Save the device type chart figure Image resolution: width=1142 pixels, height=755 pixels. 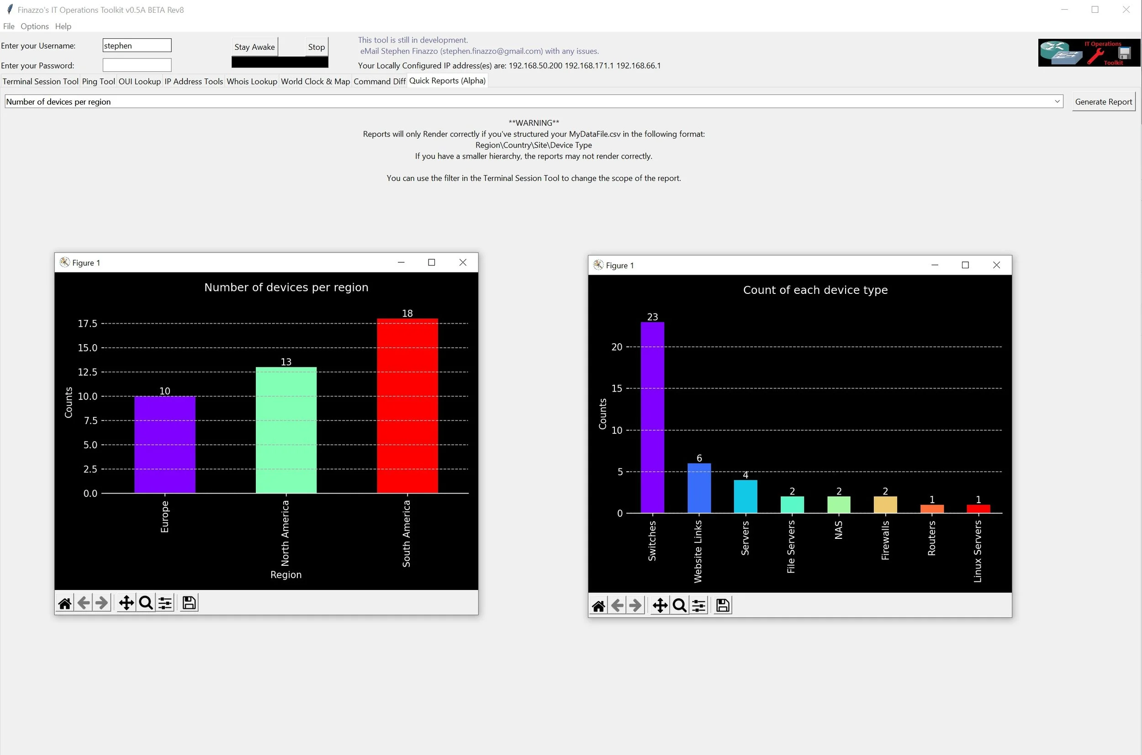click(x=722, y=606)
